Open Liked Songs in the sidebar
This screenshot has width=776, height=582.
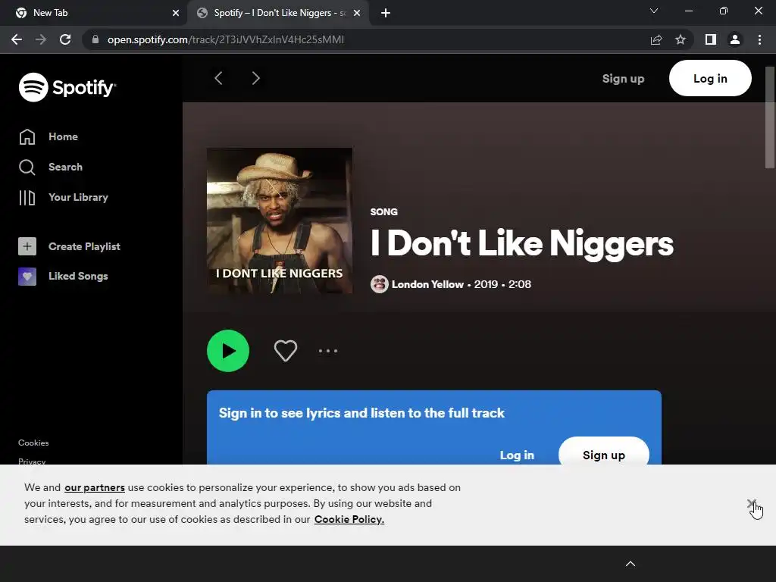(x=63, y=276)
